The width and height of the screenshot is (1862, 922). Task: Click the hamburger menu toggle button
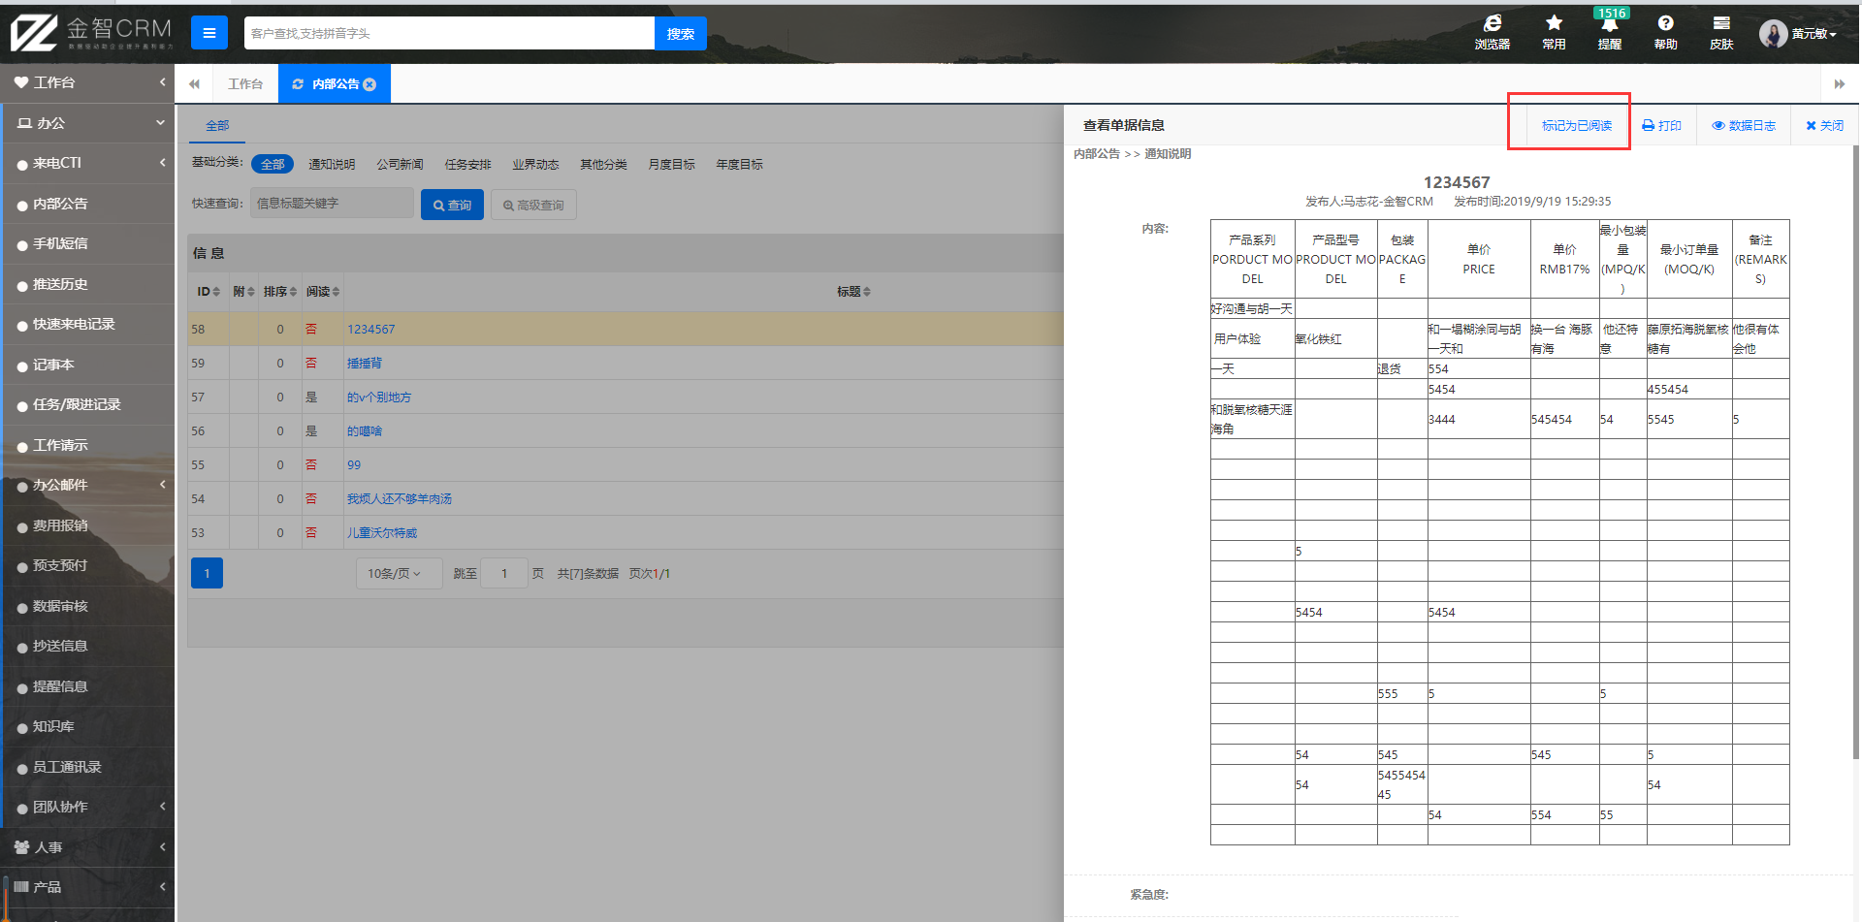click(209, 33)
